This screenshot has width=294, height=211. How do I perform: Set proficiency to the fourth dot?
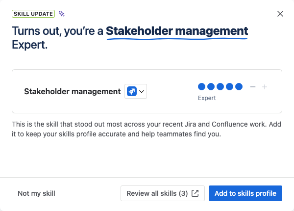[x=229, y=87]
